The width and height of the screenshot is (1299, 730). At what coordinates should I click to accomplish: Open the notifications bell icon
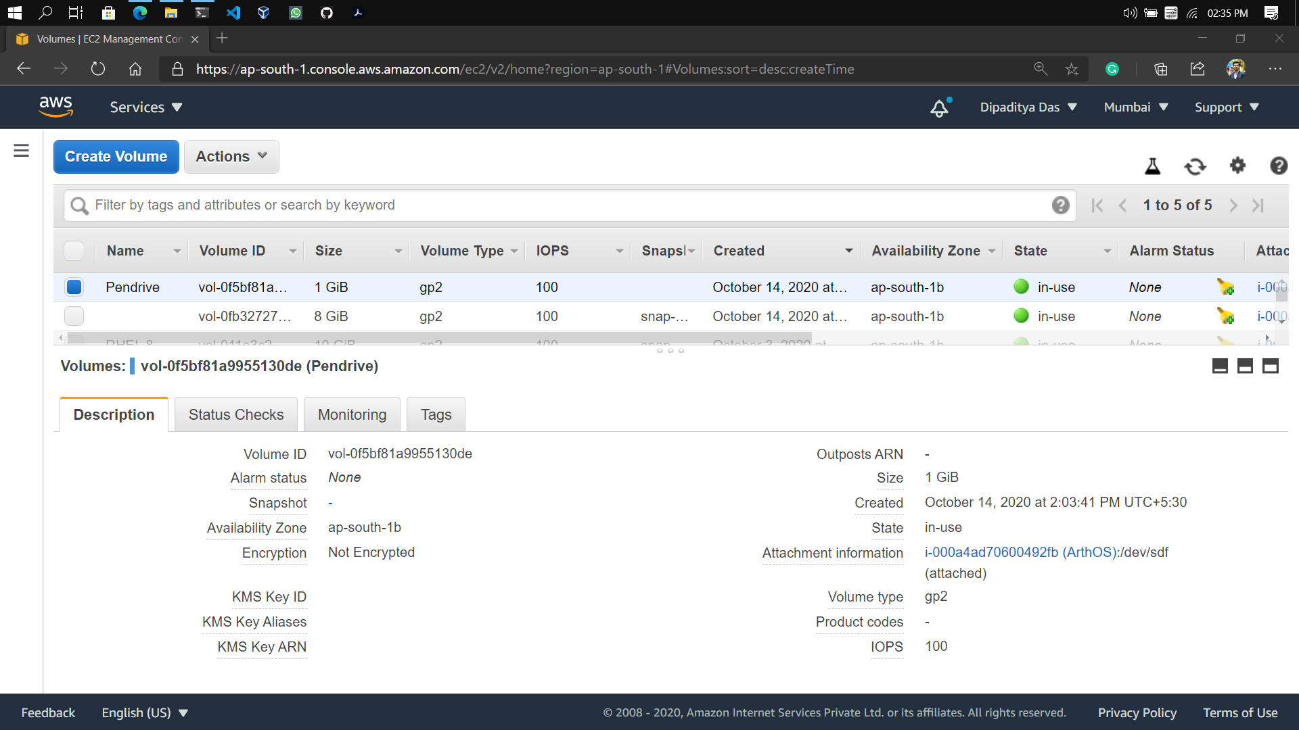point(940,107)
